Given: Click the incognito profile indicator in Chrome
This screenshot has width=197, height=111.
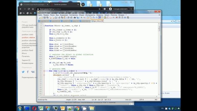Looking at the screenshot, I should pos(118,9).
